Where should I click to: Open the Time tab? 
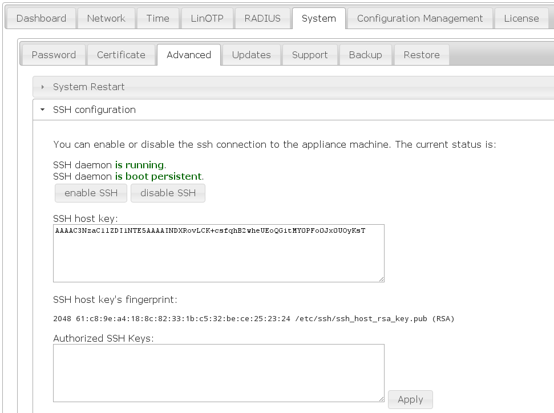157,18
